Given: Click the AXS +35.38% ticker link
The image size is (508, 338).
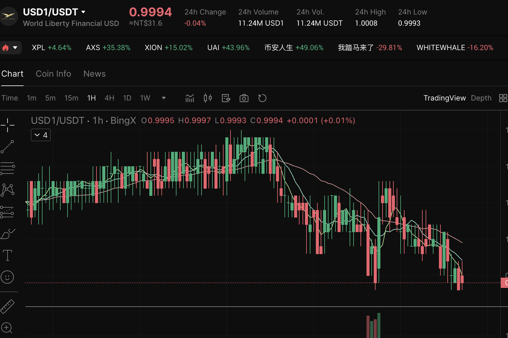Looking at the screenshot, I should pos(108,48).
